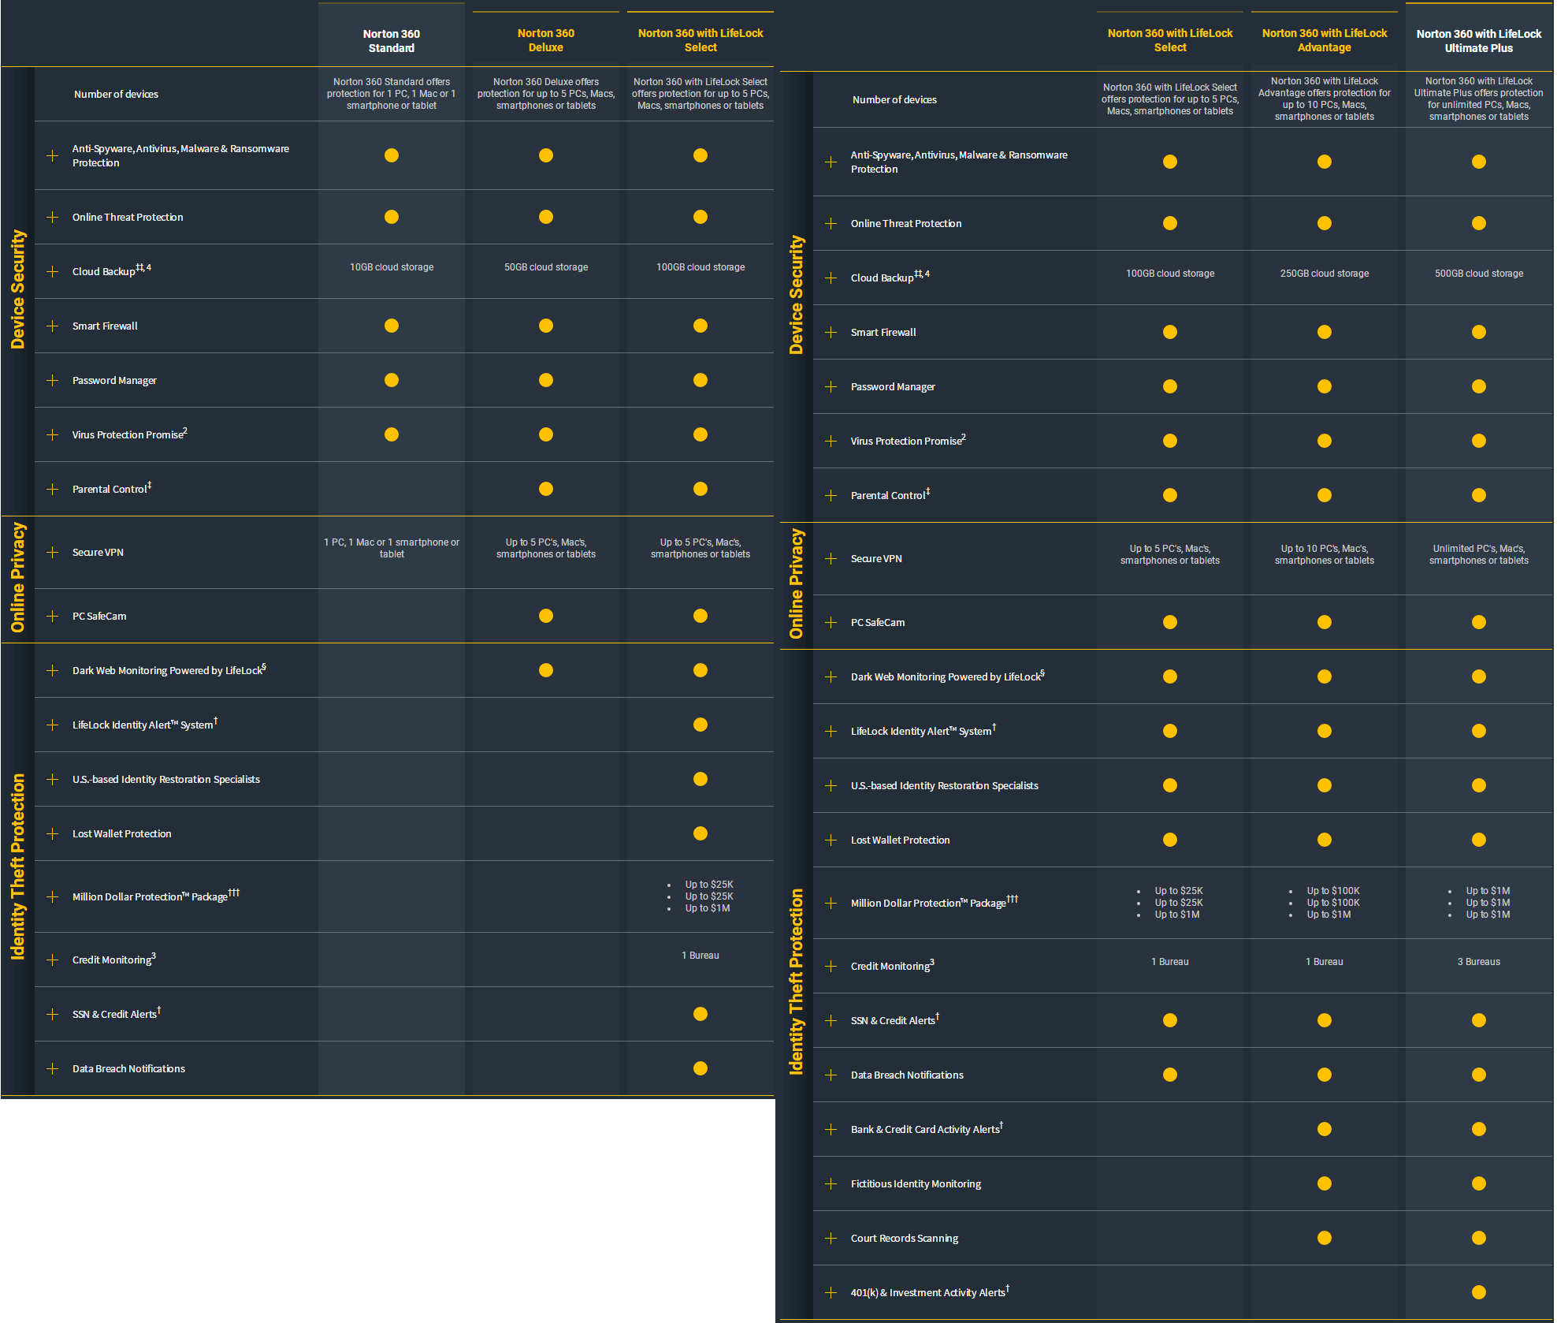Click plus icon beside Secure VPN, right table

click(831, 558)
